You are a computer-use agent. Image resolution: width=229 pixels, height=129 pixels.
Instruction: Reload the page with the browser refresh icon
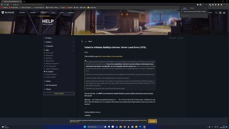[8, 5]
